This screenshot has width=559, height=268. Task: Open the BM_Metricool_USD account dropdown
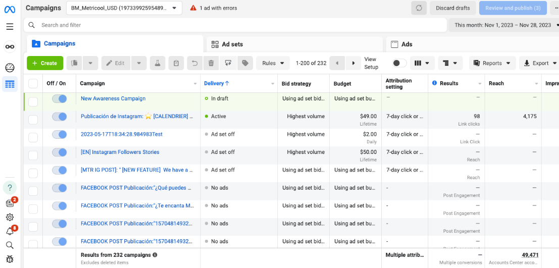tap(124, 8)
